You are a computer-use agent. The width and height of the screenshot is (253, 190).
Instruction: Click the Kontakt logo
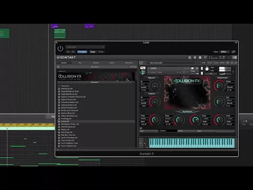pos(66,58)
